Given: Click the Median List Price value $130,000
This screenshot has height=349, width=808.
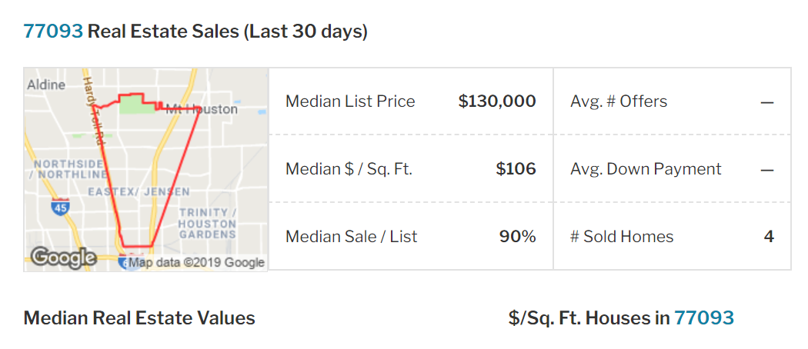Looking at the screenshot, I should 497,101.
